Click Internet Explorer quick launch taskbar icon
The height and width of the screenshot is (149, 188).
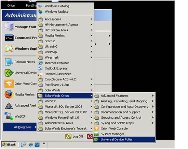30,145
